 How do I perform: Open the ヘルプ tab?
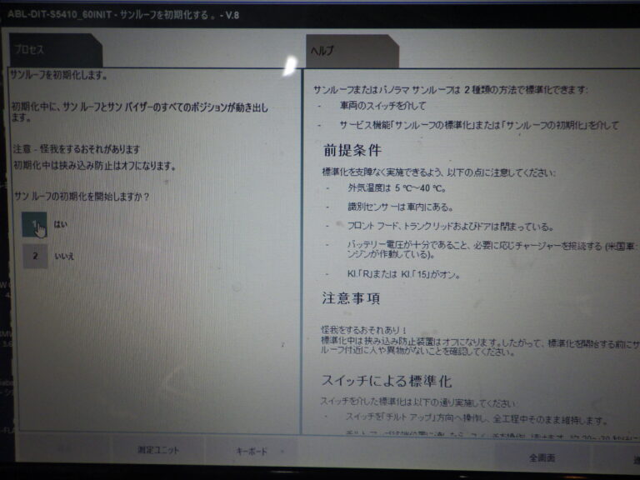point(352,52)
